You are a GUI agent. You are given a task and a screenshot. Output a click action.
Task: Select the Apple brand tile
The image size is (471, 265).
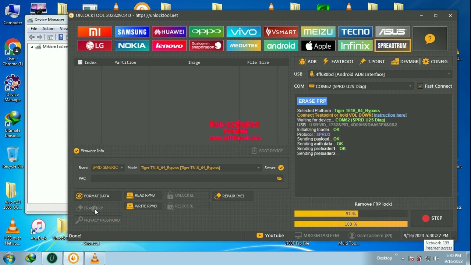point(318,46)
